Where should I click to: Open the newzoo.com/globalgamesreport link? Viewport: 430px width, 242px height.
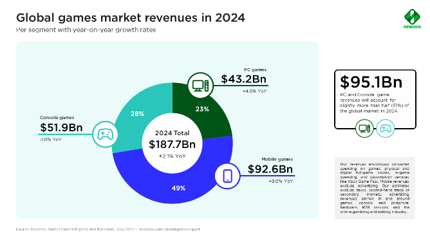170,229
